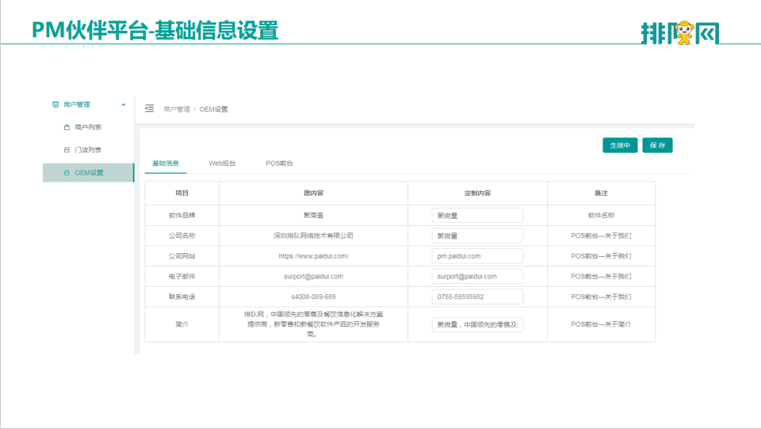Click the 门店列表 item icon

click(67, 150)
